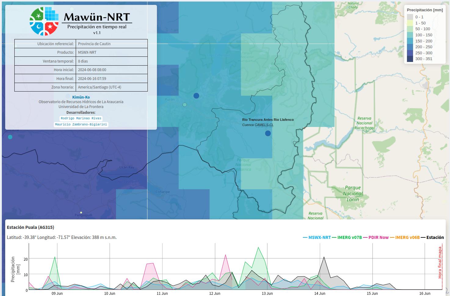Toggle IMERG v06B series in chart legend

pyautogui.click(x=405, y=237)
